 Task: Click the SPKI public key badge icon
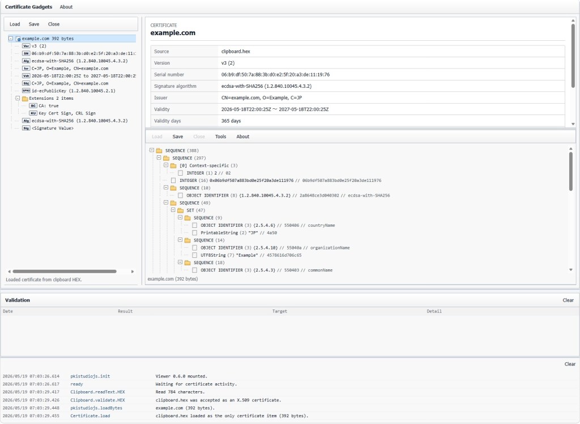[x=26, y=91]
